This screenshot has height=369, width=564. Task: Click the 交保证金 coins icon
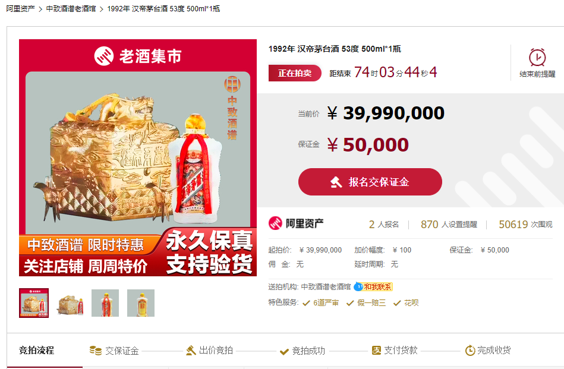(x=95, y=351)
